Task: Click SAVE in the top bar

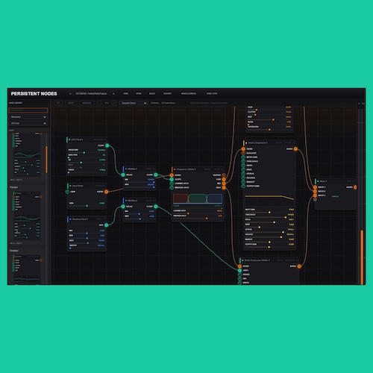Action: [126, 94]
